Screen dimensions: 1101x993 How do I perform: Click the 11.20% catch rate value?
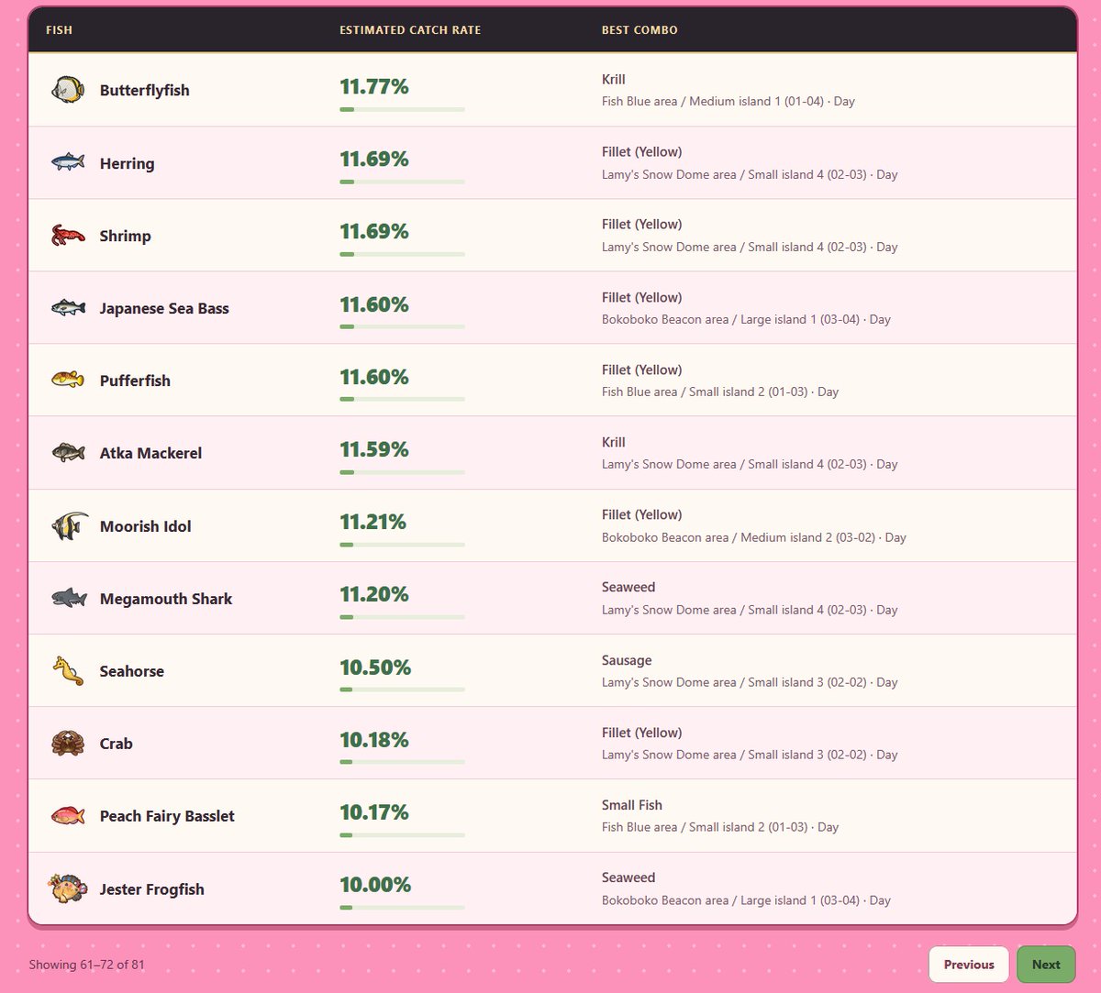374,594
